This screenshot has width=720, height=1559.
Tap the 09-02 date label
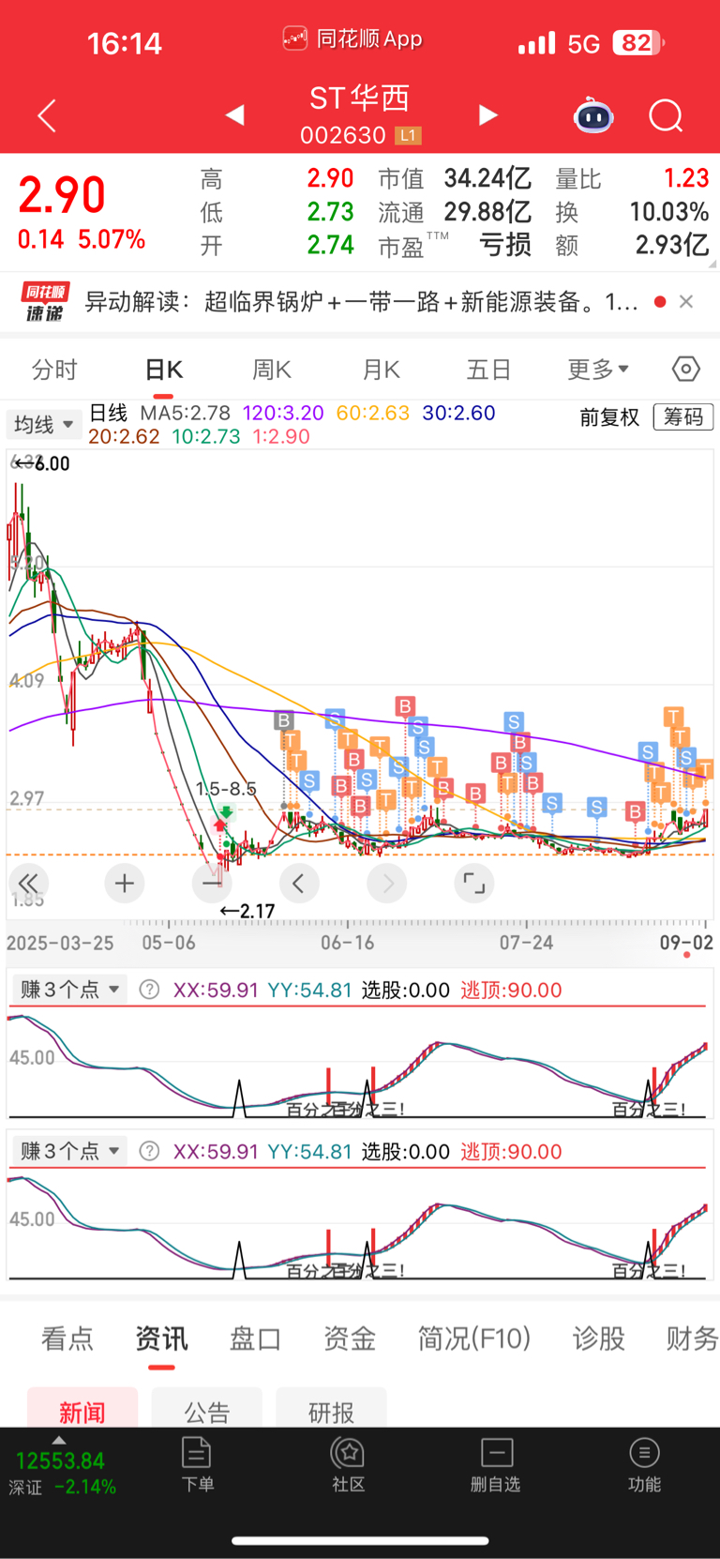click(686, 943)
